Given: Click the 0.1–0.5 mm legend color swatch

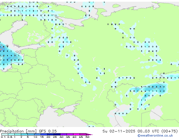Looking at the screenshot, I should click(5, 134).
